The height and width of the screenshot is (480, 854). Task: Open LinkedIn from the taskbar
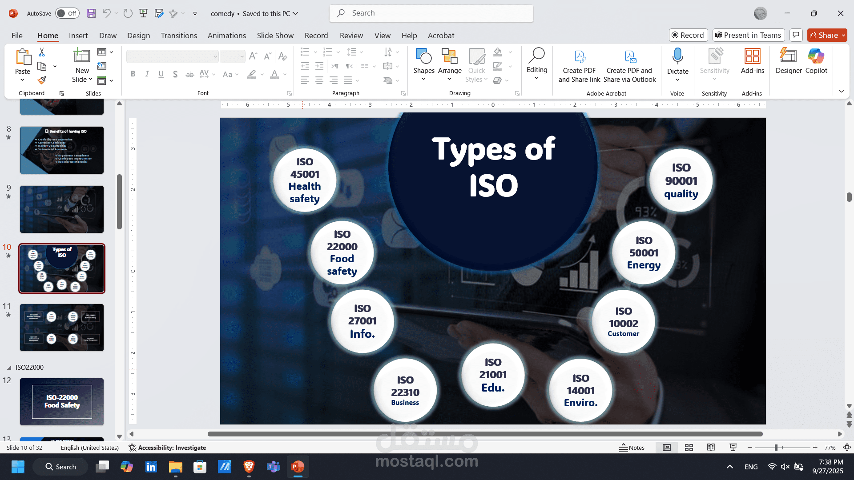click(x=151, y=467)
